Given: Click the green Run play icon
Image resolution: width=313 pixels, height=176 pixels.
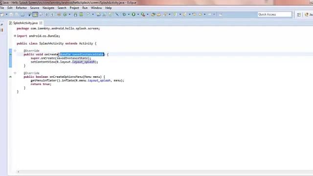Looking at the screenshot, I should coord(134,14).
